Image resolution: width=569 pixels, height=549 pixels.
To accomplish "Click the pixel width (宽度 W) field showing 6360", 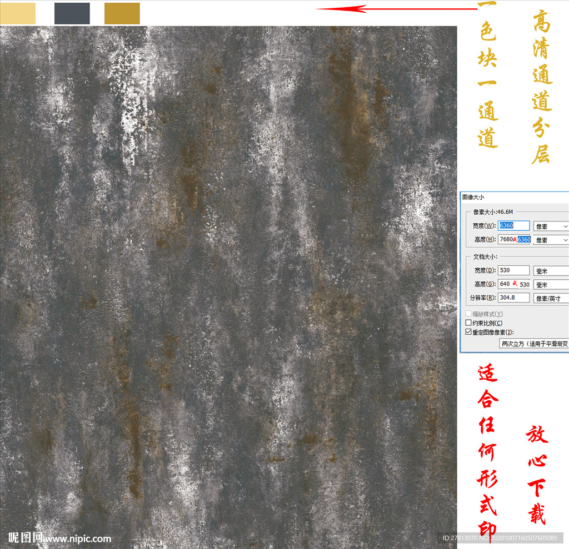I will 513,225.
